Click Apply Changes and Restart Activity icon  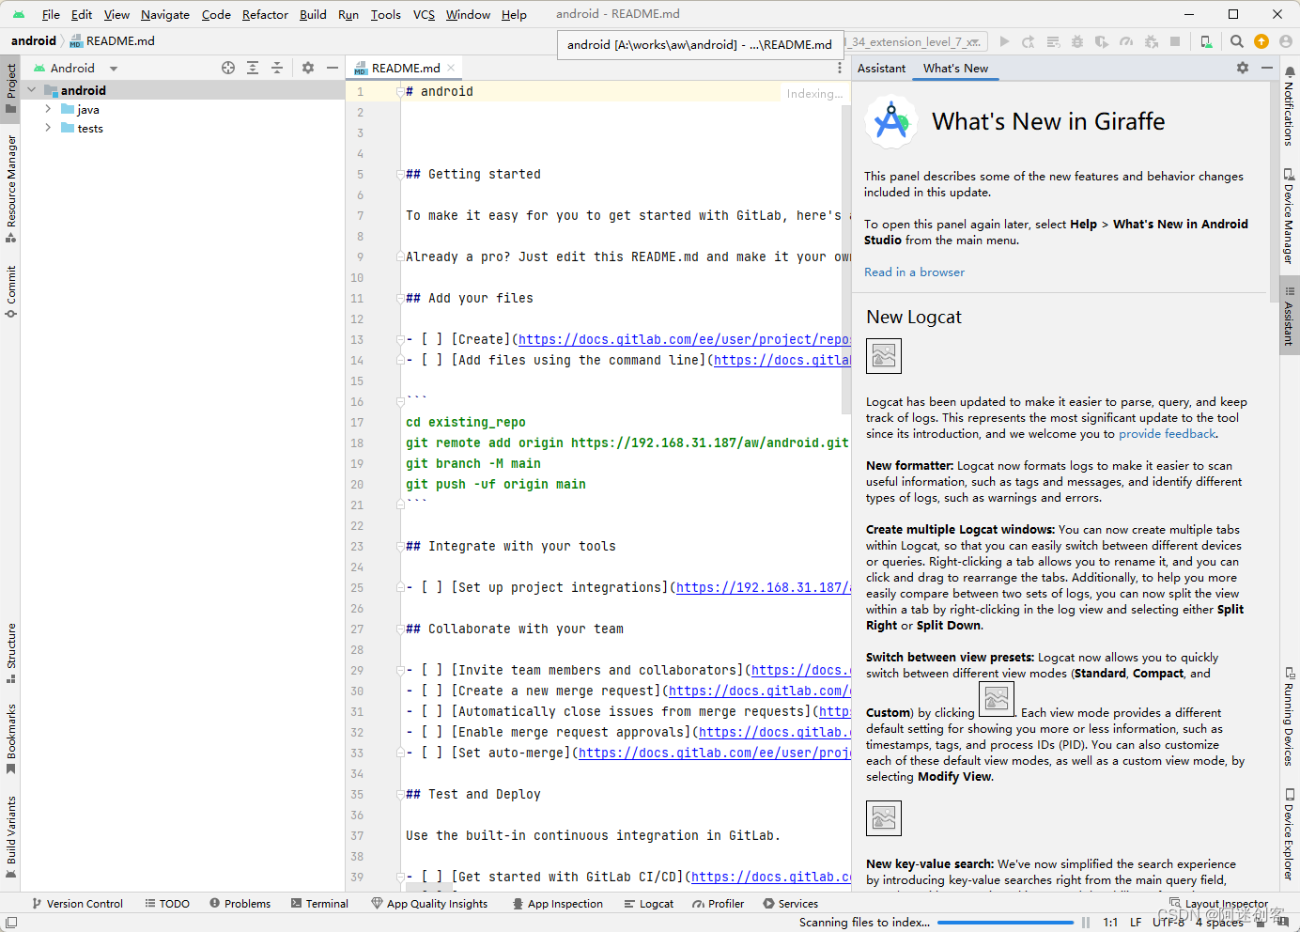tap(1029, 41)
